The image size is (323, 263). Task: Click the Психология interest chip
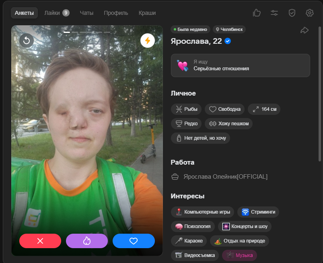pos(193,226)
